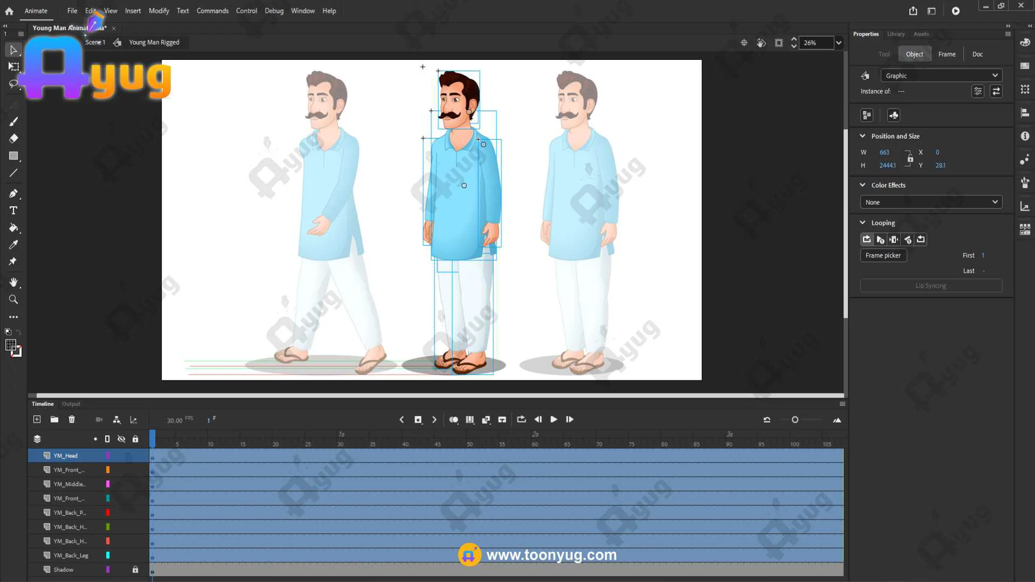Select the YM_Back_Leg layer
1035x582 pixels.
tap(71, 555)
